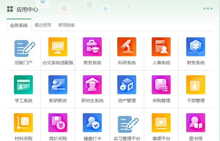Open the 财务系统 yen icon
Screen dimensions: 220x141
(196, 47)
